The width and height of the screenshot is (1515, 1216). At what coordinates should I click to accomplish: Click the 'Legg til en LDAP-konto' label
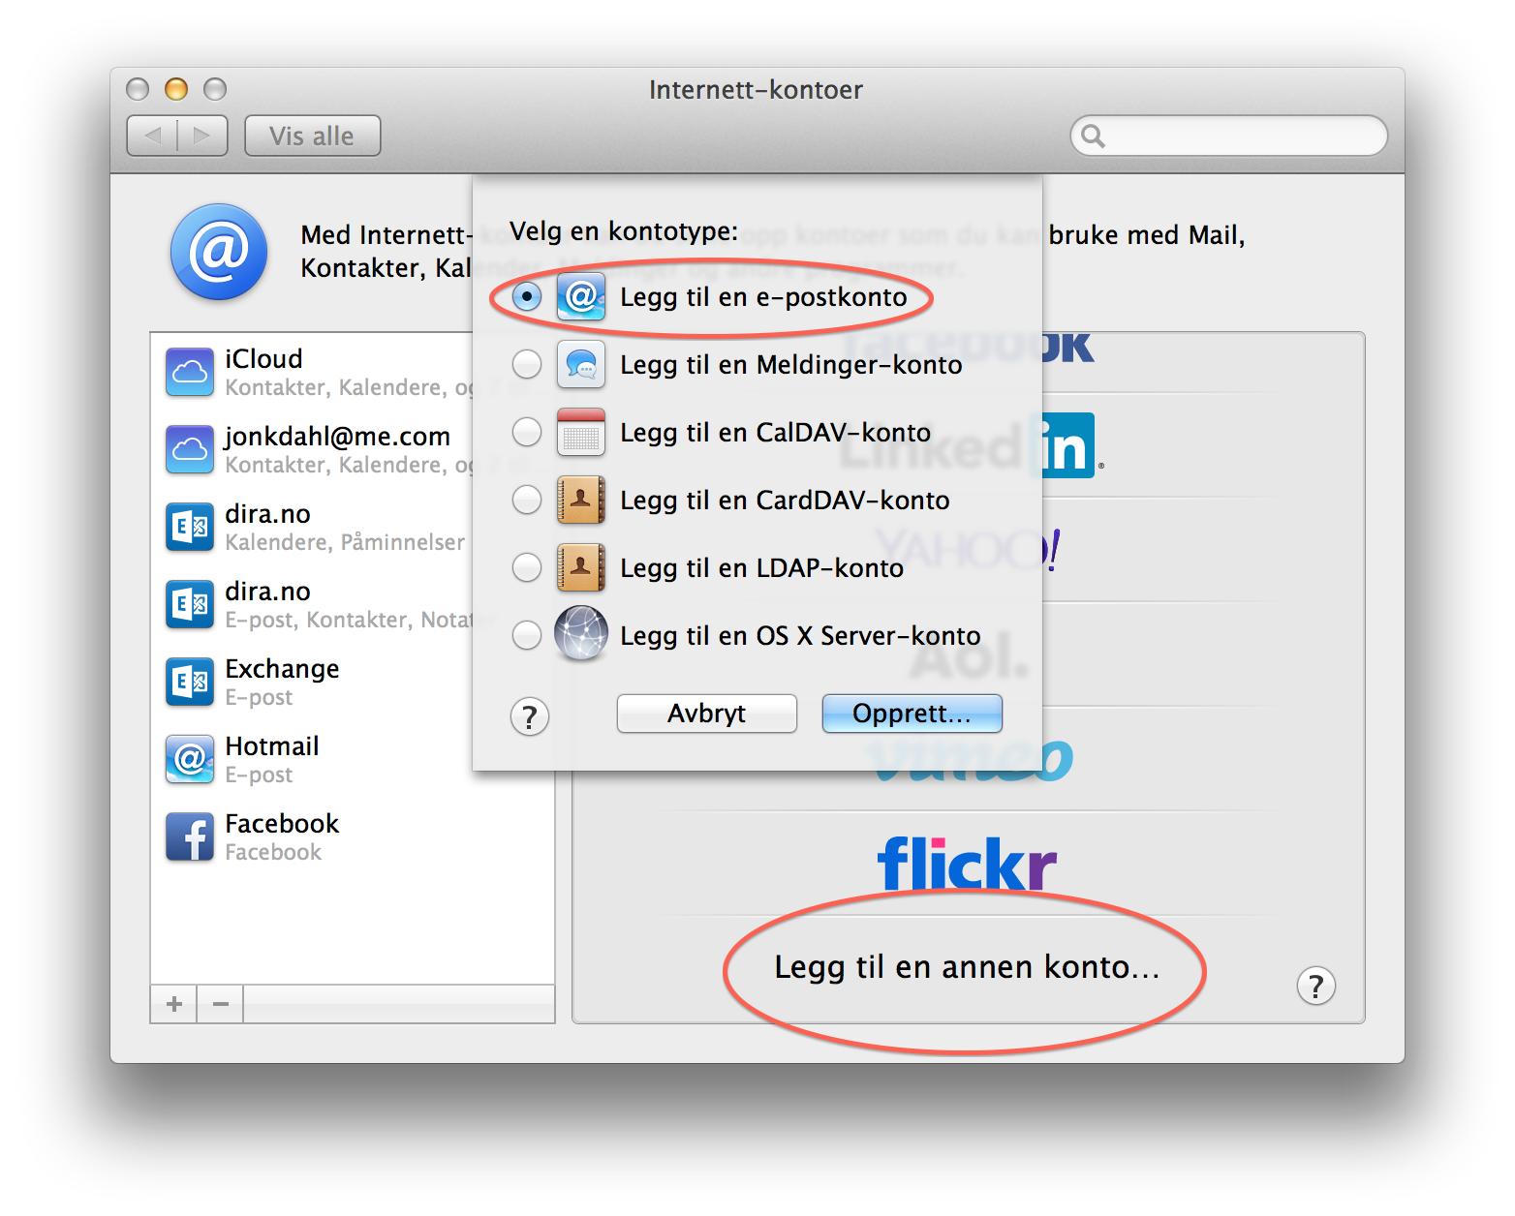[x=761, y=568]
